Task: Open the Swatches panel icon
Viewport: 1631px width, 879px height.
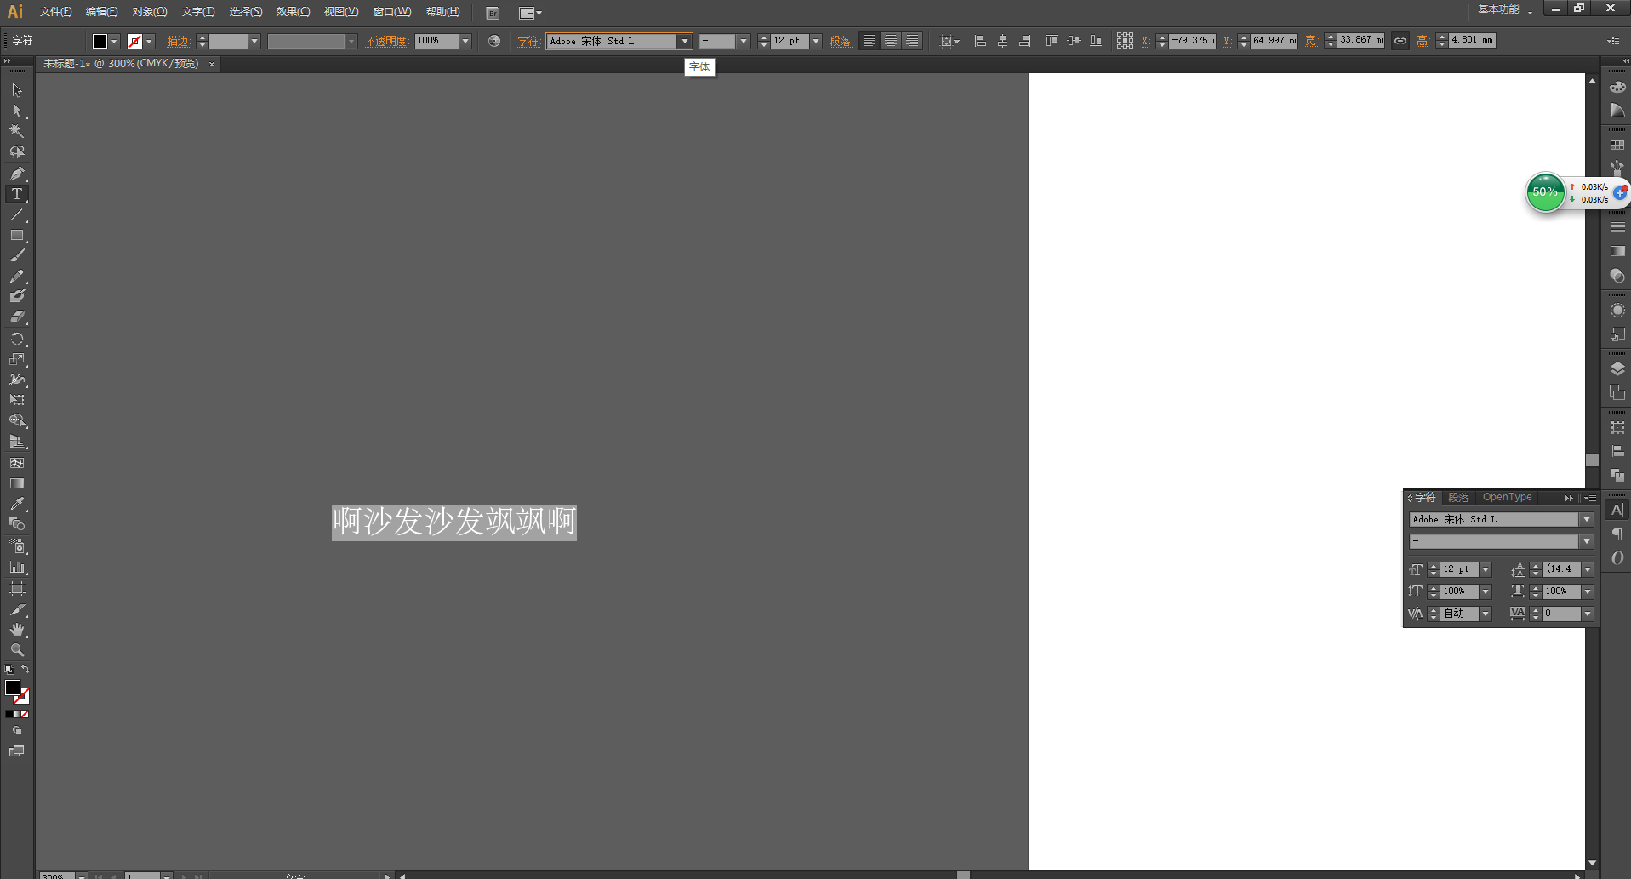Action: pyautogui.click(x=1617, y=146)
